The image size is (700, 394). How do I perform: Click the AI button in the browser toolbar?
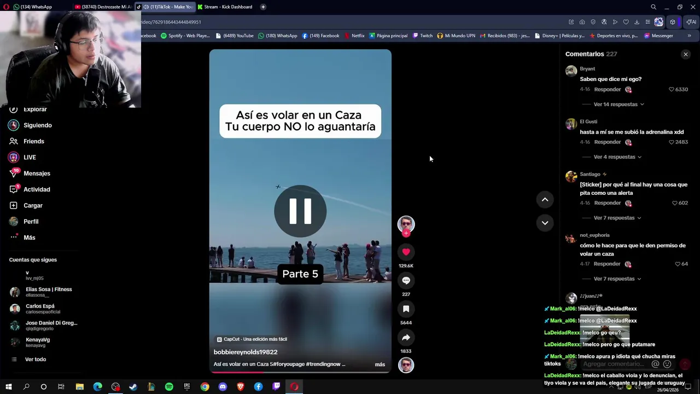coord(691,22)
